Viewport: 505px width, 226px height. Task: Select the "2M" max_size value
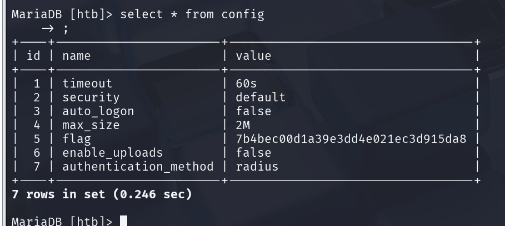coord(243,125)
